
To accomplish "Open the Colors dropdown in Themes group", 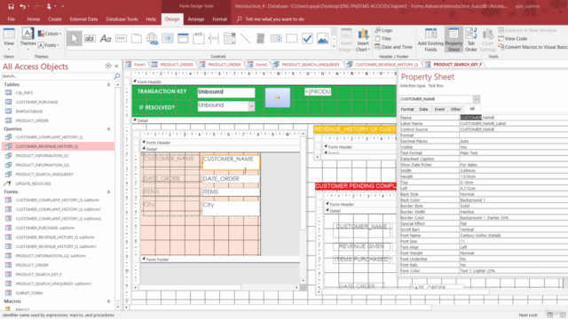I will (50, 34).
